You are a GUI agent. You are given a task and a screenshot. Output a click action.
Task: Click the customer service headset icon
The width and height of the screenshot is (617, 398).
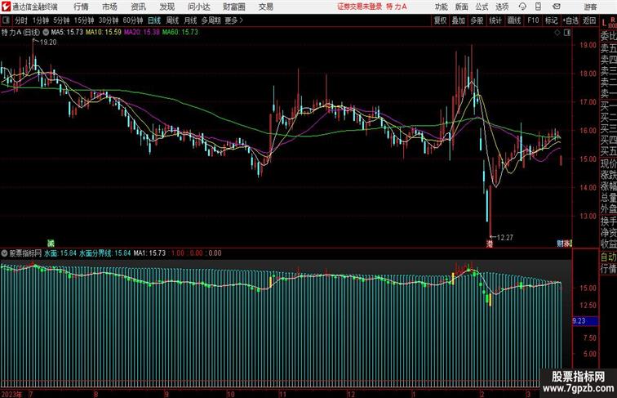523,7
